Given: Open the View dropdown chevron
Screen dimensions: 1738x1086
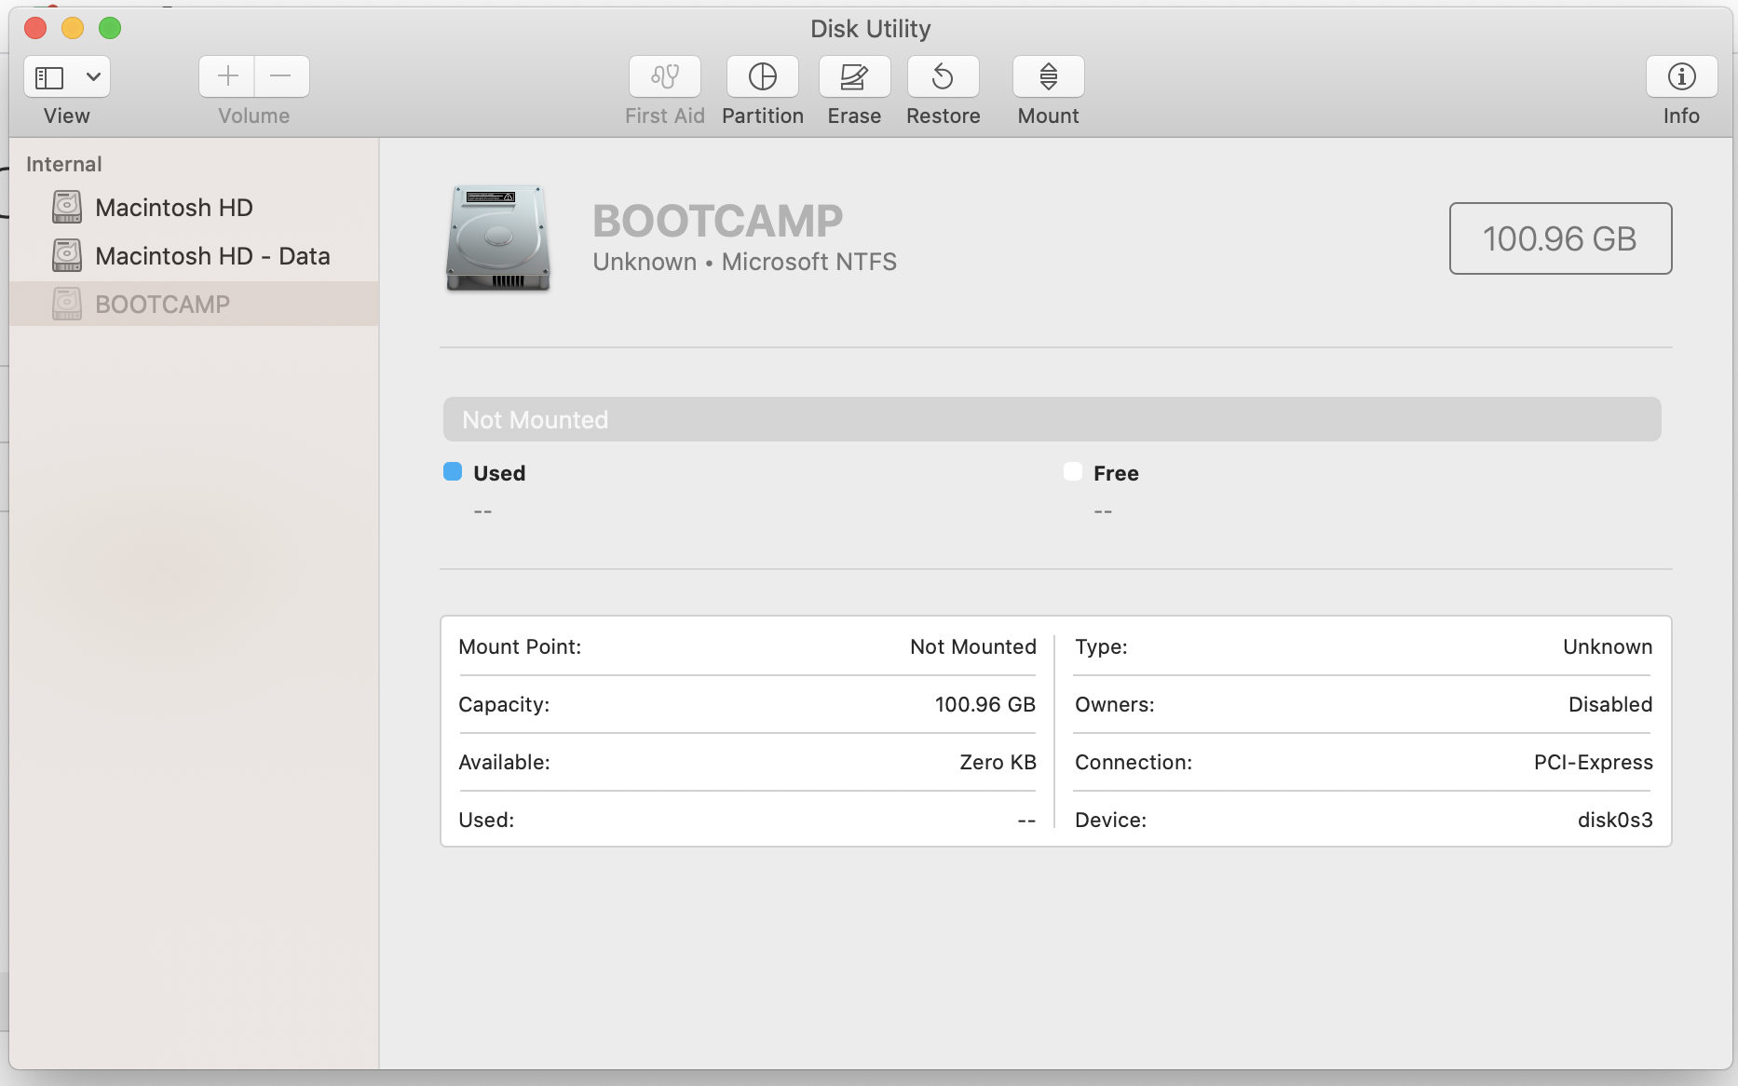Looking at the screenshot, I should coord(93,77).
